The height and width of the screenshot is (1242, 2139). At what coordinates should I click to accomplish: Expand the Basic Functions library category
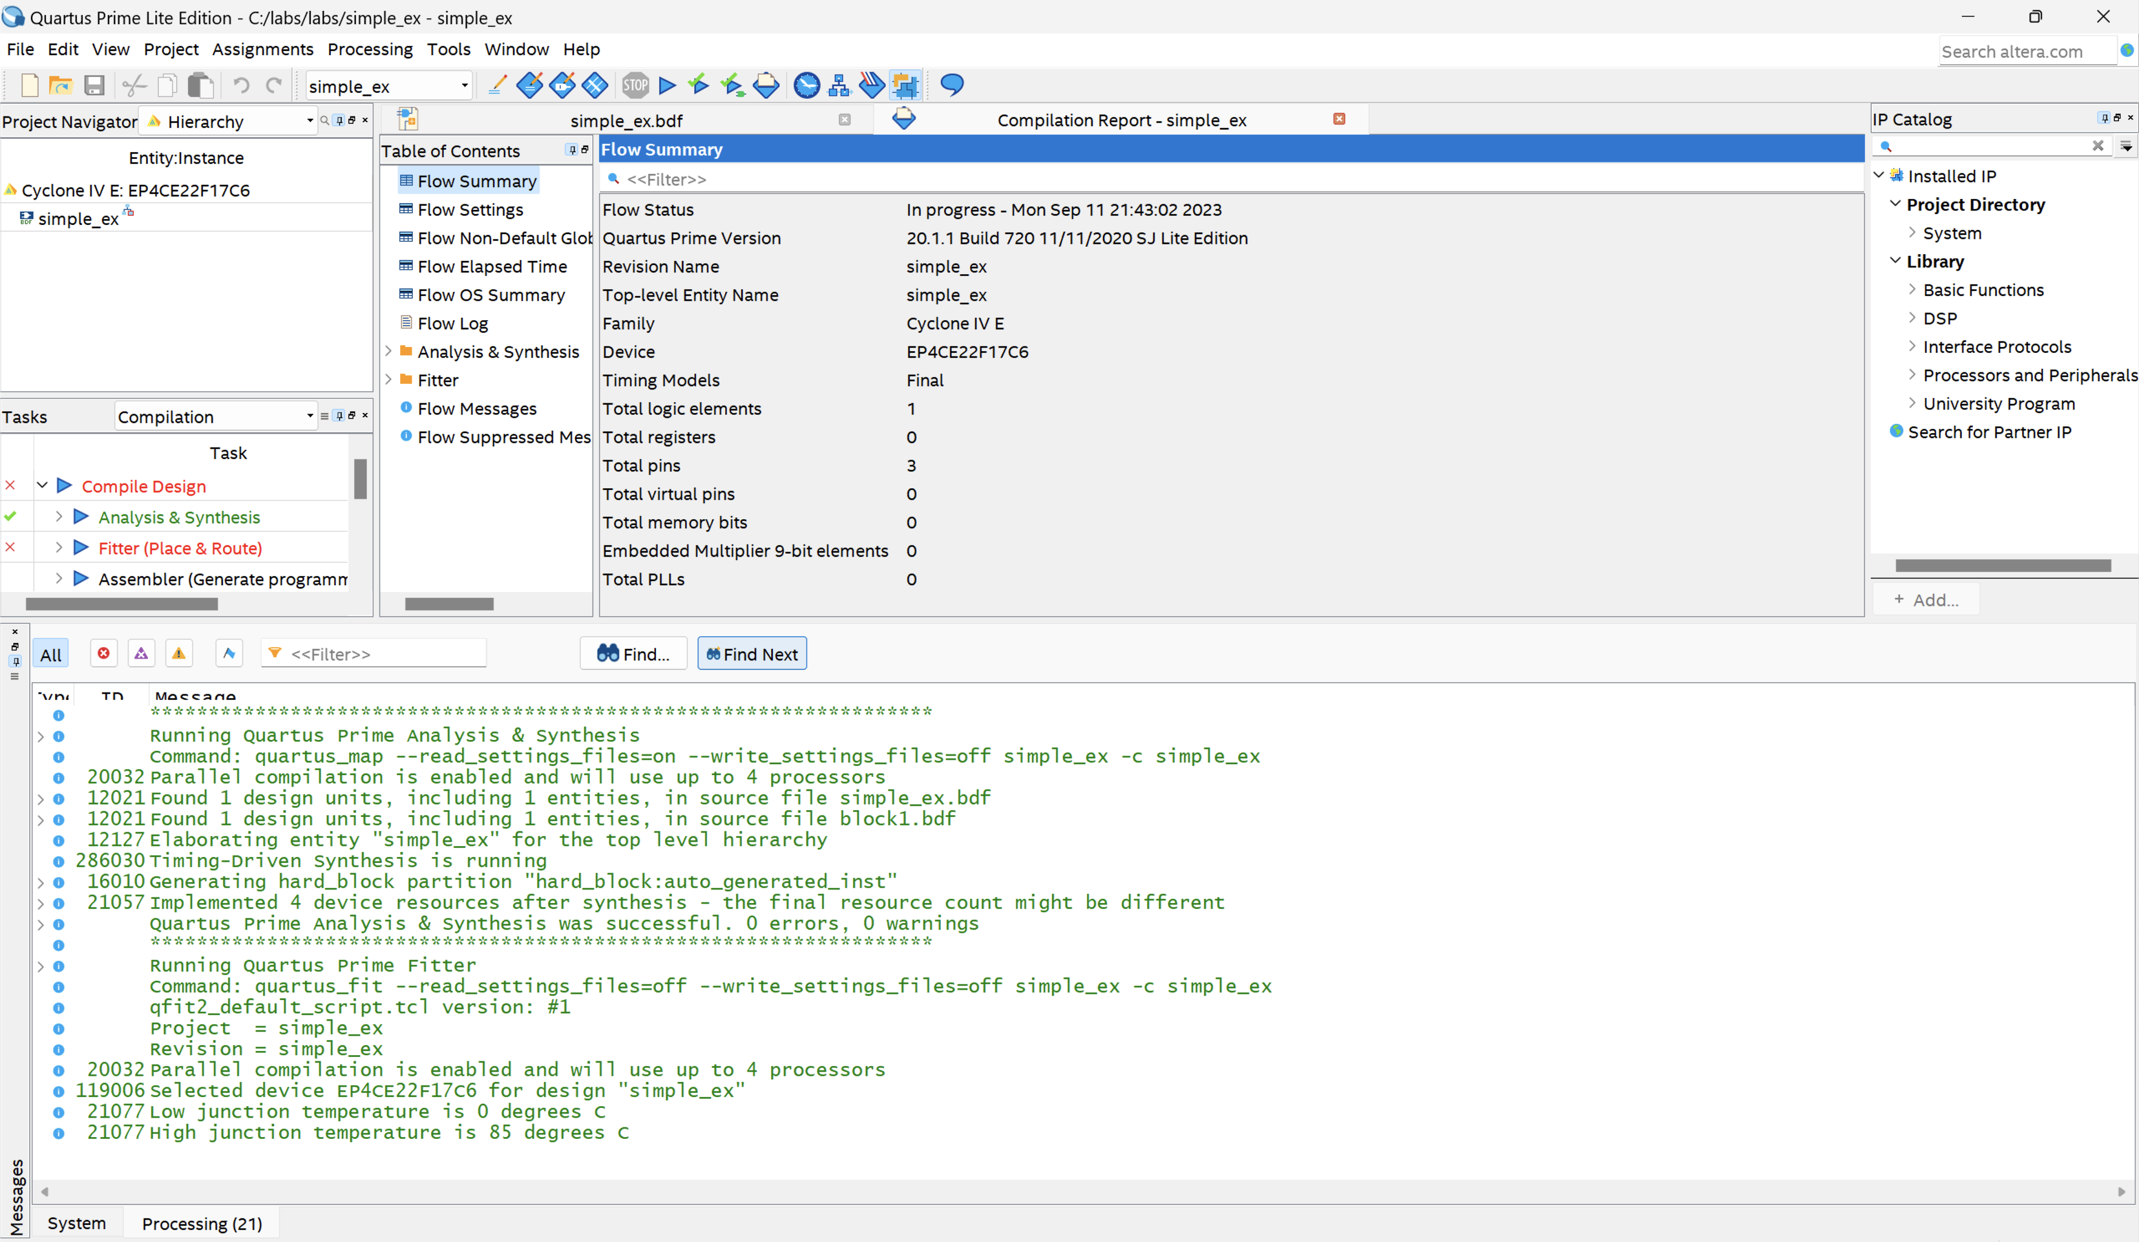pyautogui.click(x=1912, y=289)
